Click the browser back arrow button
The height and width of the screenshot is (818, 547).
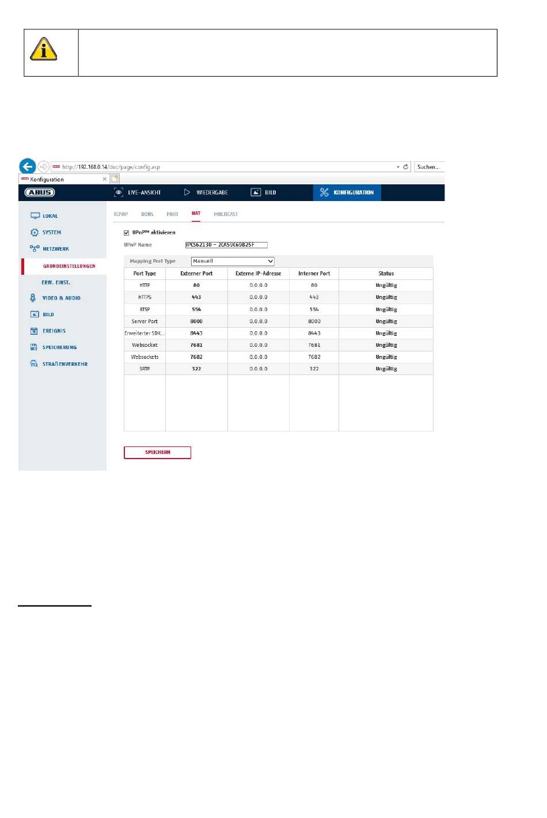coord(27,166)
